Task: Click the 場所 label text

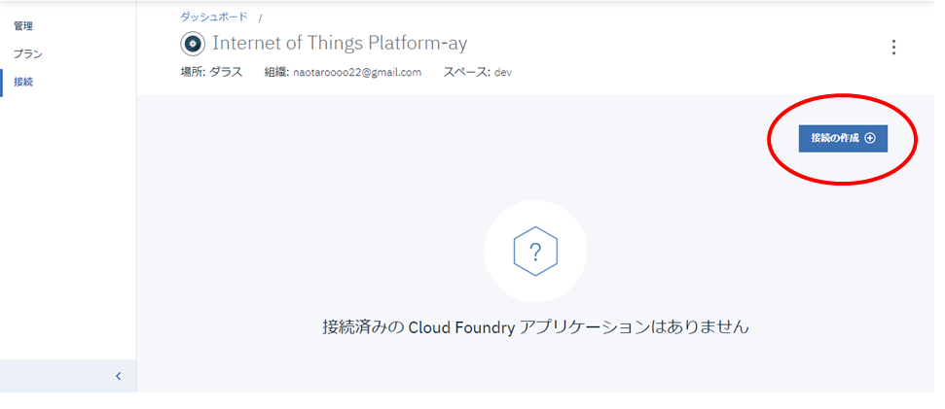Action: pyautogui.click(x=191, y=73)
